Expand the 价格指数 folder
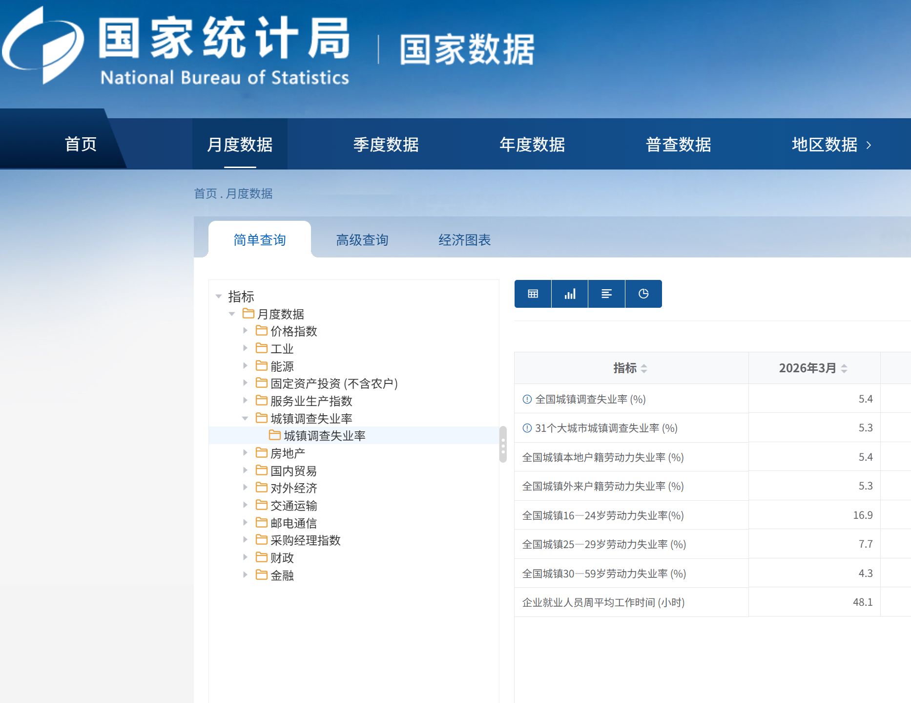Image resolution: width=911 pixels, height=703 pixels. [x=245, y=331]
